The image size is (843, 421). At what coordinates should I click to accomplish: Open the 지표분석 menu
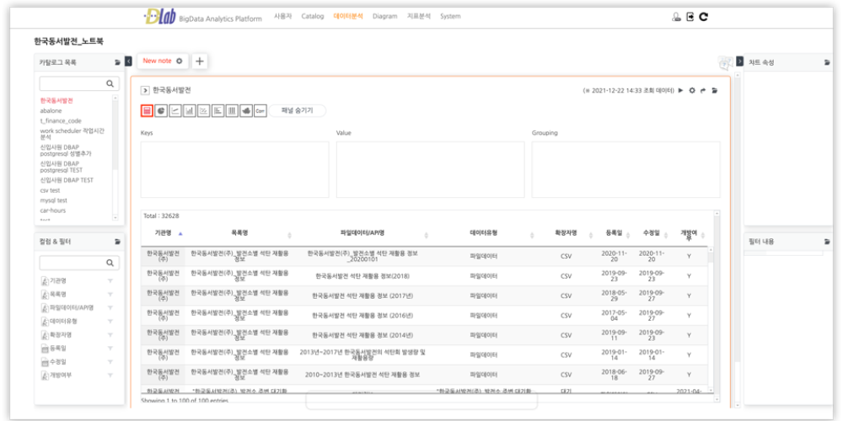(419, 17)
